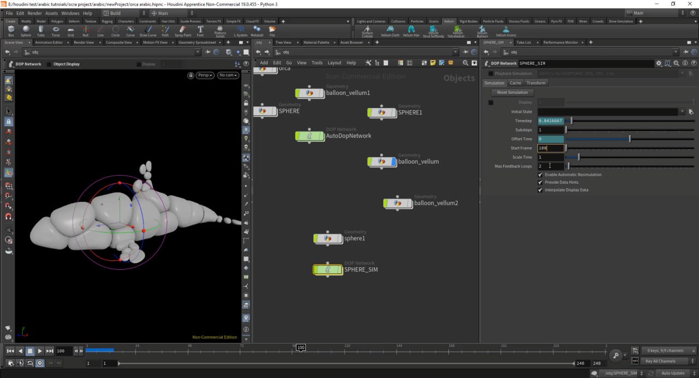Open the Persp viewport dropdown
Screen dimensions: 699x378
pos(205,75)
